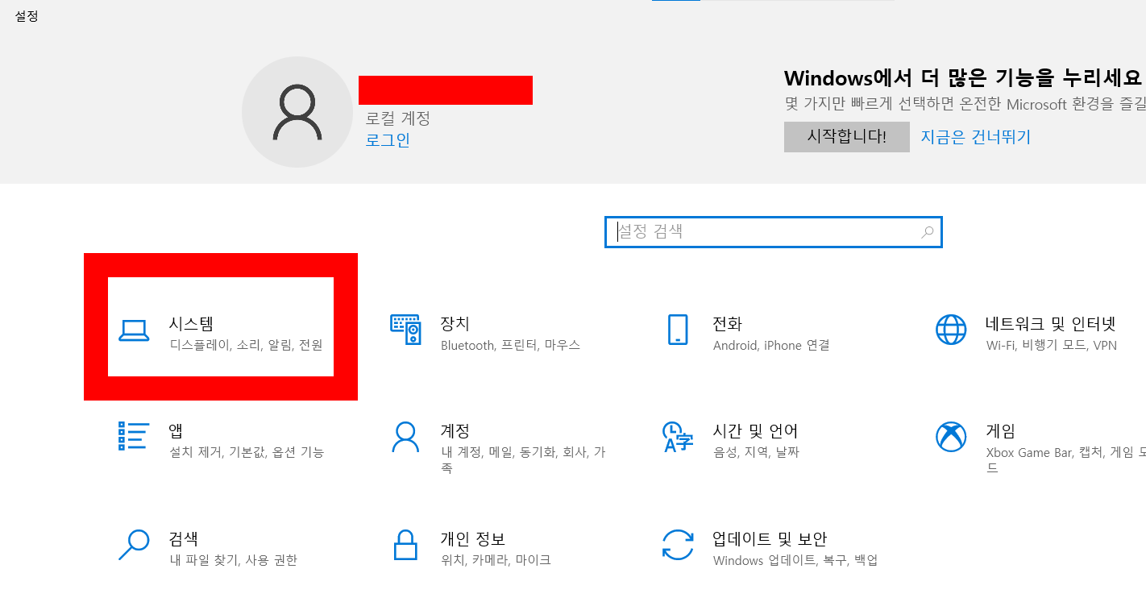
Task: Click the 로컬 계정 label
Action: 398,118
